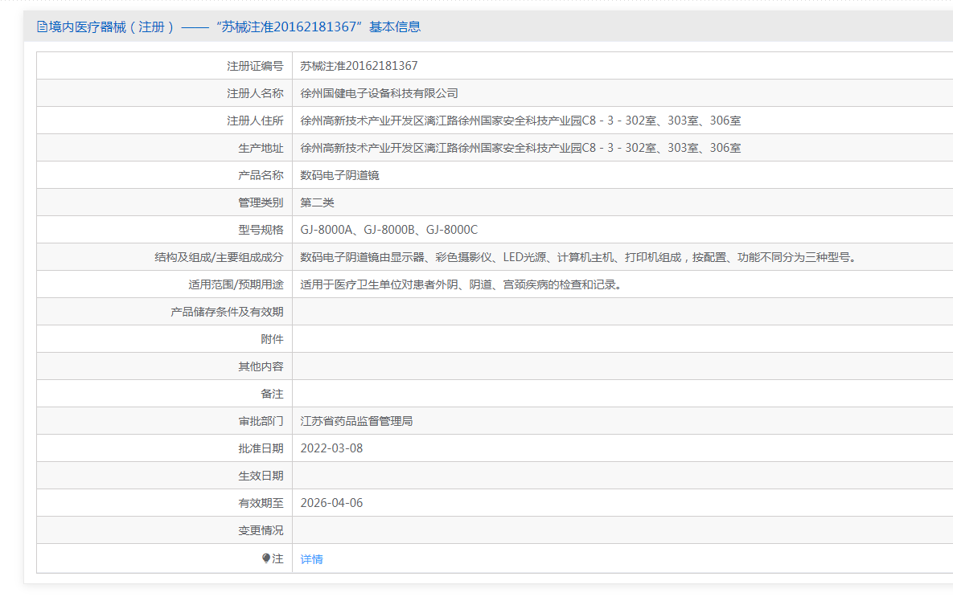Viewport: 953px width, 601px height.
Task: Click the 结构及组成 description text
Action: coord(577,257)
